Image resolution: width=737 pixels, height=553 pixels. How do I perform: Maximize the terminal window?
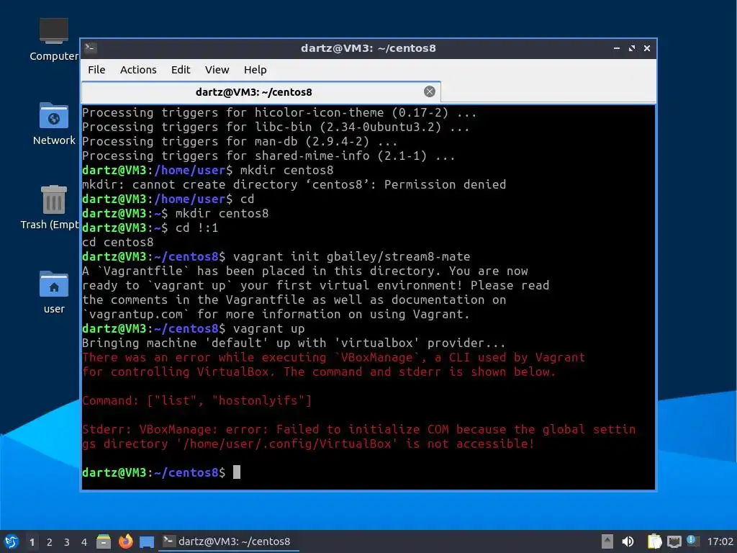632,48
